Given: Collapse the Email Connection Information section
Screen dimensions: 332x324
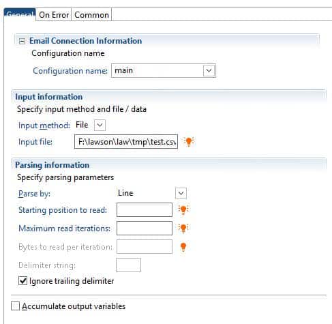Looking at the screenshot, I should coord(22,41).
